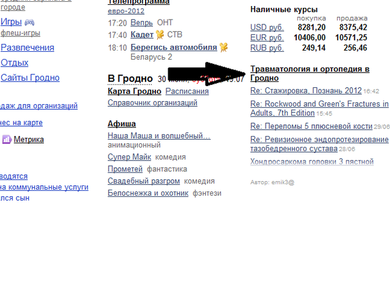Click the Афиша heading link
The height and width of the screenshot is (289, 390).
click(122, 124)
